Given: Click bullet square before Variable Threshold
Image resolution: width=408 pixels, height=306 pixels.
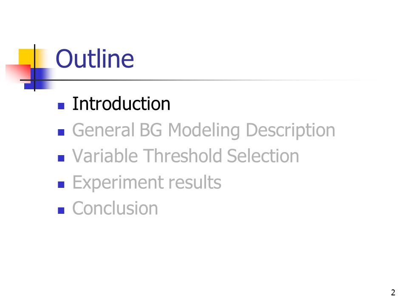Looking at the screenshot, I should tap(61, 158).
